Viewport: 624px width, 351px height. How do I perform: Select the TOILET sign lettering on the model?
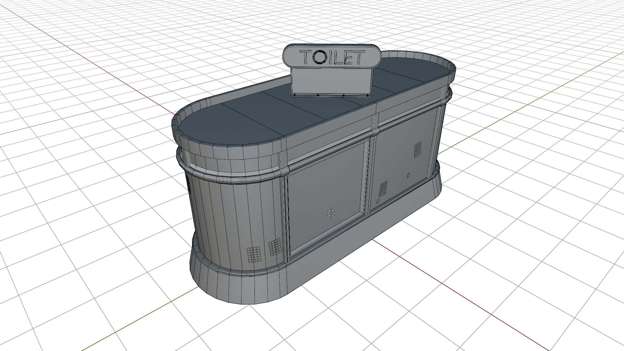331,57
